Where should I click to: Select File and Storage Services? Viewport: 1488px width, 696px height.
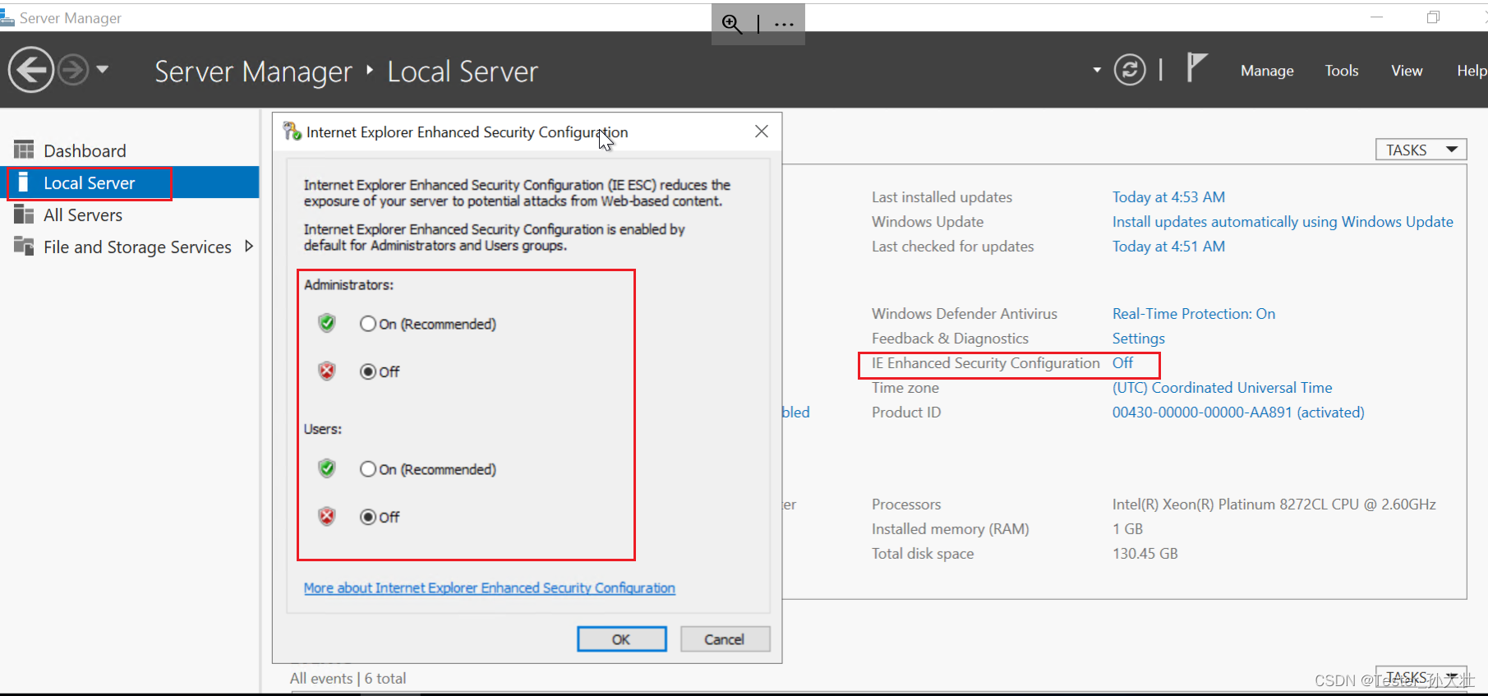(x=137, y=247)
